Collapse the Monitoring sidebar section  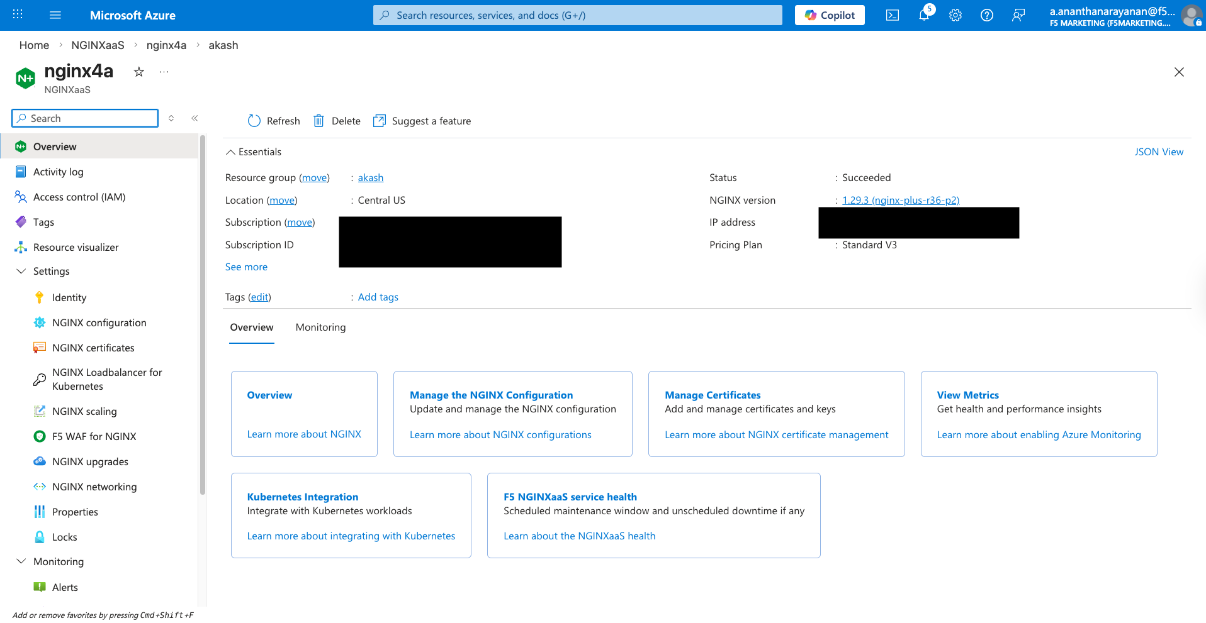coord(21,561)
